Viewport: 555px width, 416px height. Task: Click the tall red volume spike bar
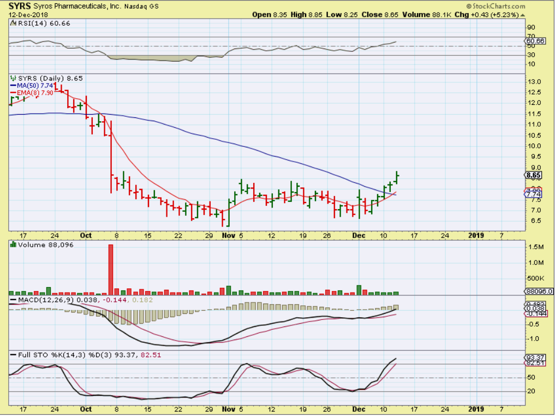tap(111, 270)
